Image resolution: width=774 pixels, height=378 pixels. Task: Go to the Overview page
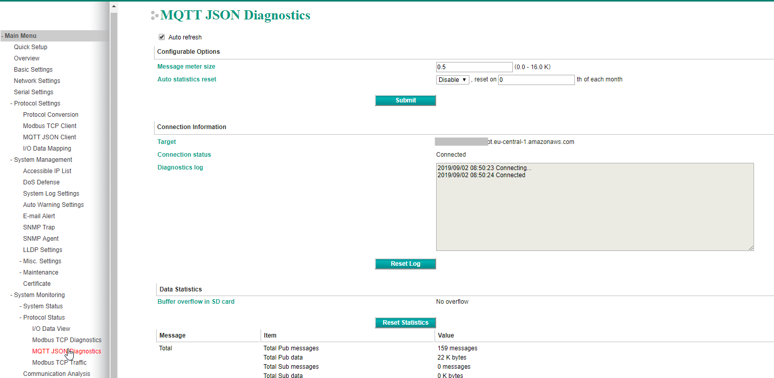[x=27, y=58]
